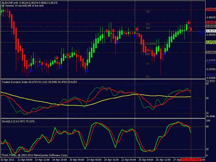
Task: Select the R2 pivot level label
Action: tap(148, 11)
